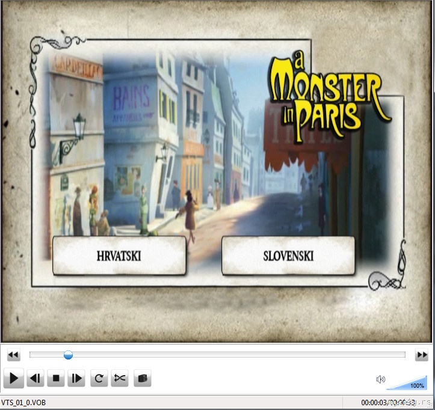Rewind with the double-left arrow button

click(x=14, y=355)
